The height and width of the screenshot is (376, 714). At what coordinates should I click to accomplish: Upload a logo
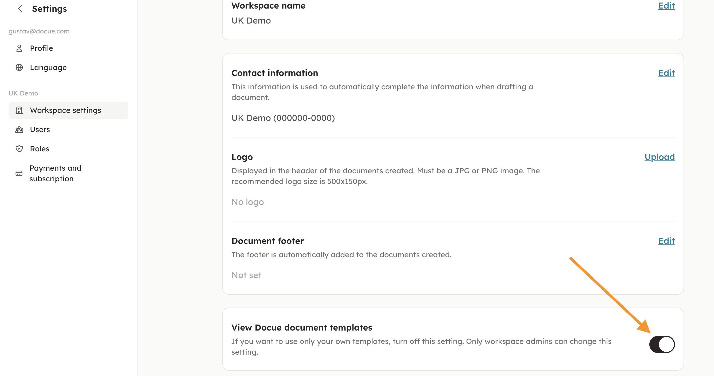click(659, 157)
